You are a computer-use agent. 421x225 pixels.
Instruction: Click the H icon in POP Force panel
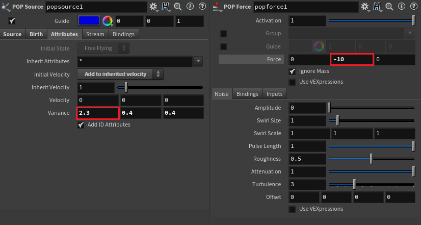[377, 7]
